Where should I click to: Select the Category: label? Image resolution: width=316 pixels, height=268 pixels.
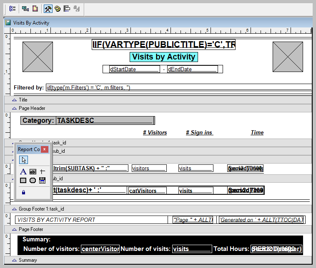[x=38, y=120]
